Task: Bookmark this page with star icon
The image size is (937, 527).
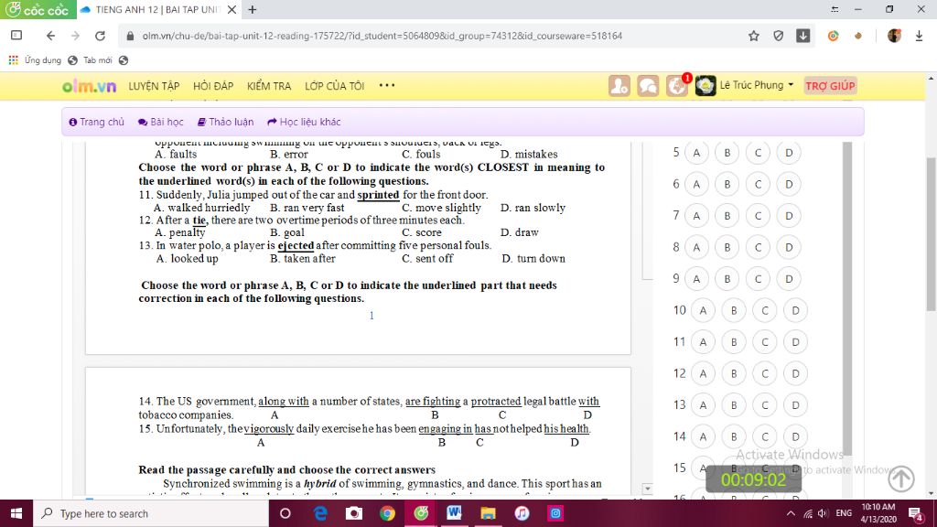Action: (x=754, y=36)
